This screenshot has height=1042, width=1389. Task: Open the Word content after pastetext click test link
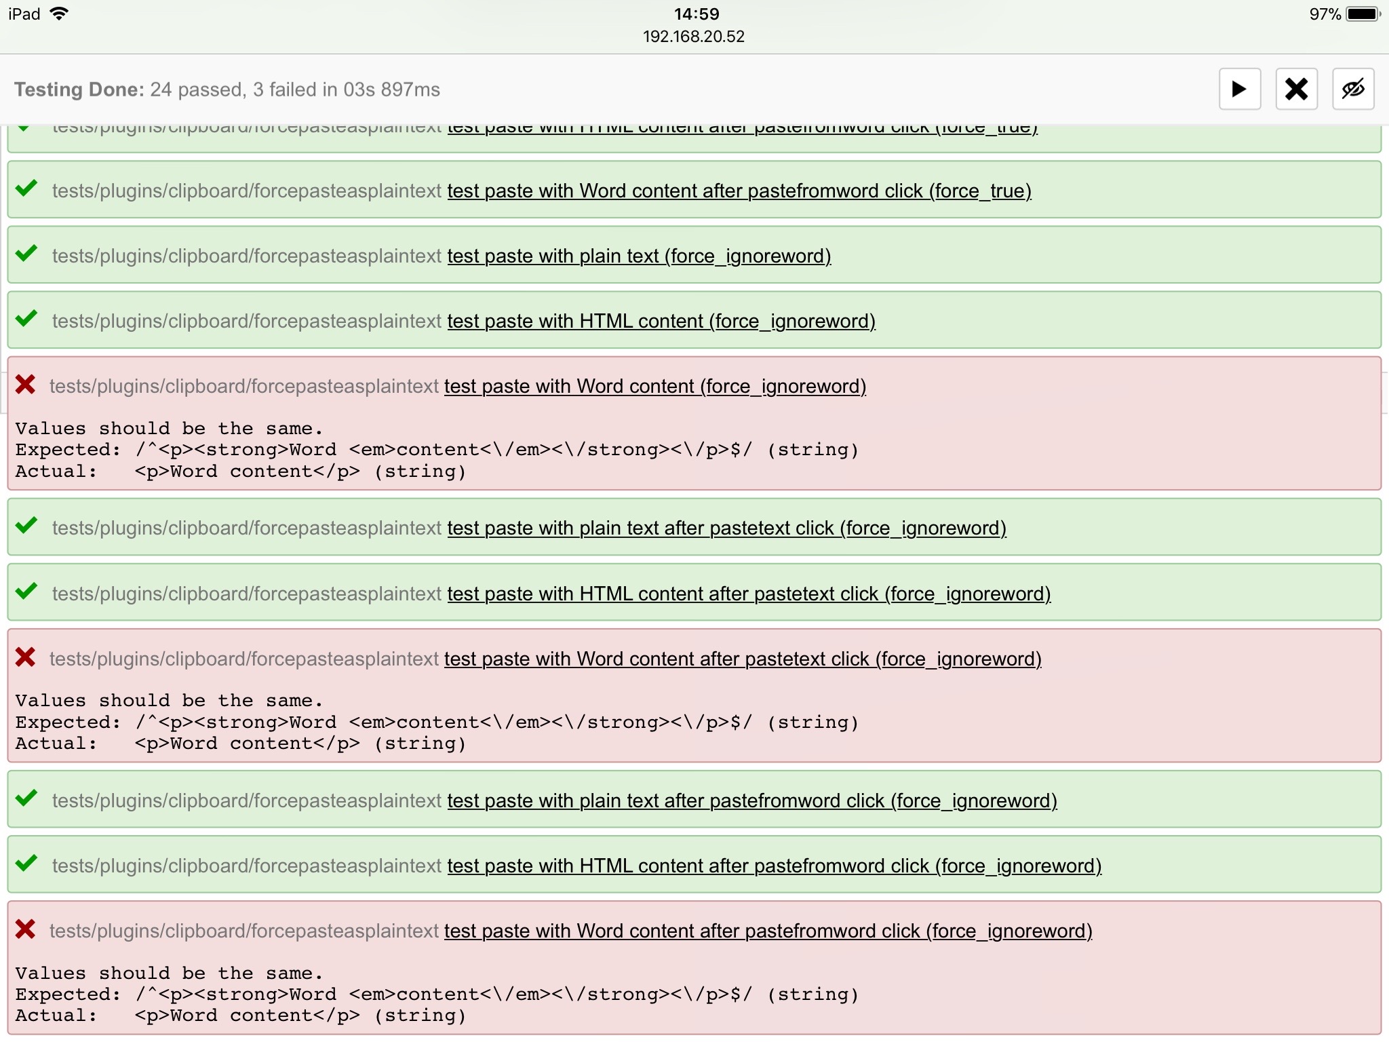click(743, 658)
